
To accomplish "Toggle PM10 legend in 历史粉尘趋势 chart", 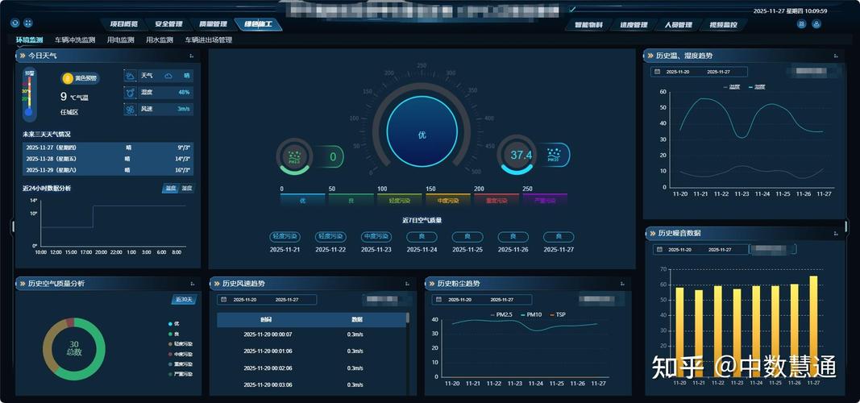I will click(x=530, y=314).
